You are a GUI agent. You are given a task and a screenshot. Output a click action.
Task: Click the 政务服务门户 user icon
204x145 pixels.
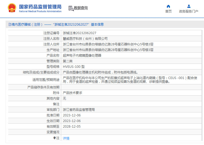[x=189, y=6]
